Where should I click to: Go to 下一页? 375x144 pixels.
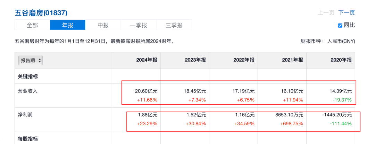[x=347, y=13]
